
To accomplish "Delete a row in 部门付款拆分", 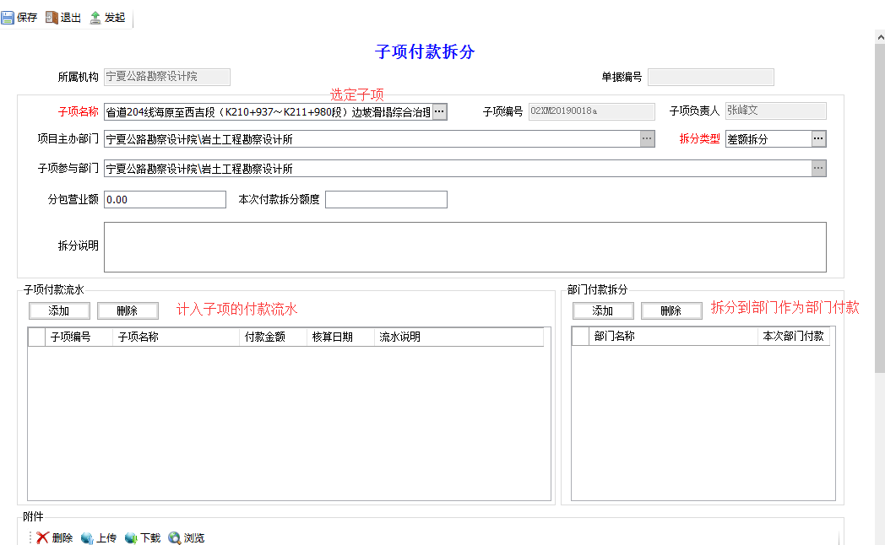I will click(671, 310).
